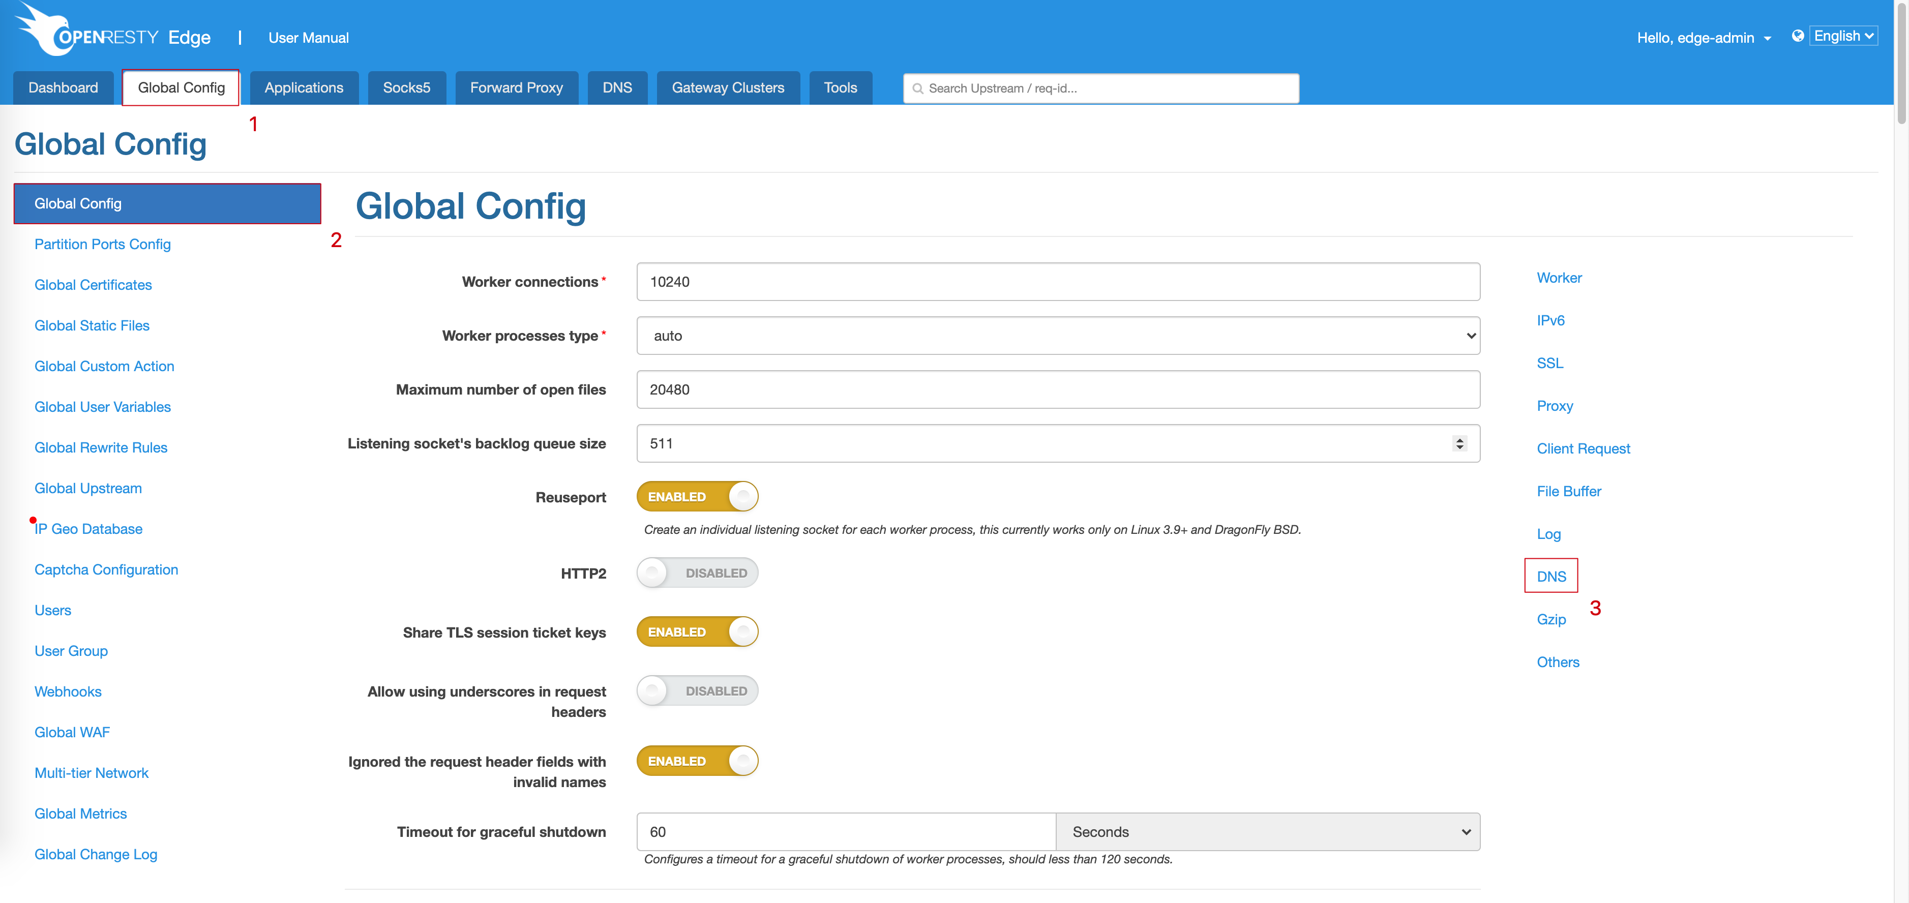Go to the Forward Proxy tab
The height and width of the screenshot is (903, 1909).
pyautogui.click(x=516, y=87)
